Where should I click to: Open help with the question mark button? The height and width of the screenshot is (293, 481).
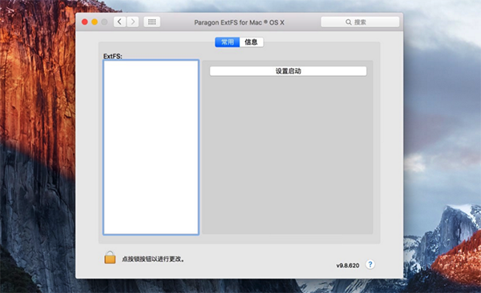coord(370,264)
